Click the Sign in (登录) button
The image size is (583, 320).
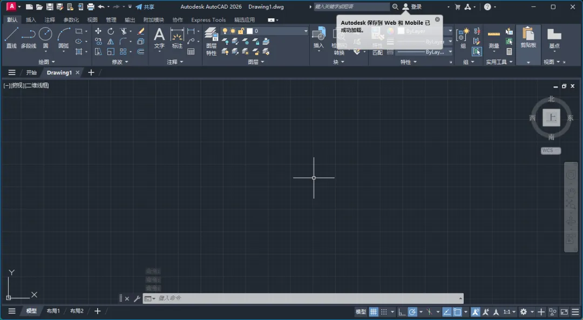(412, 6)
